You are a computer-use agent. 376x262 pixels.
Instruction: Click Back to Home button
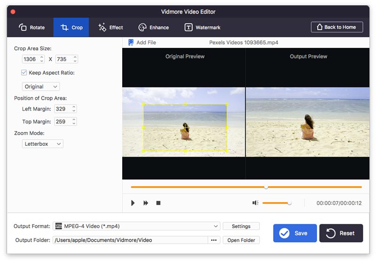pyautogui.click(x=337, y=27)
